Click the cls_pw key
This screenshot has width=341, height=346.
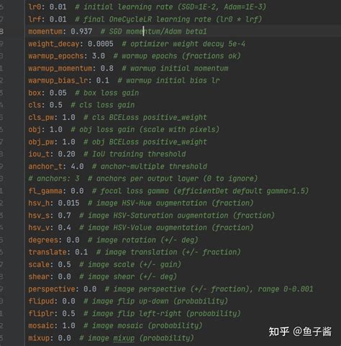point(41,118)
